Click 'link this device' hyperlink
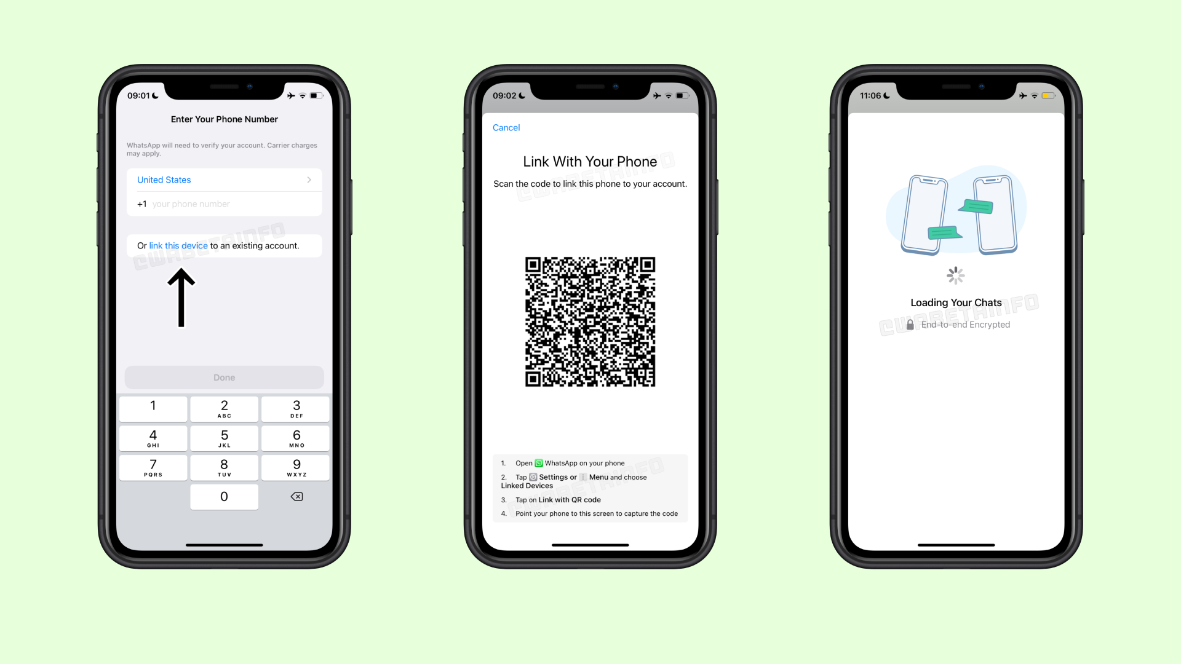 click(x=178, y=246)
